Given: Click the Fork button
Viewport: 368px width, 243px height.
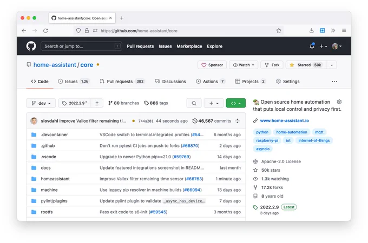Looking at the screenshot, I should tap(272, 65).
